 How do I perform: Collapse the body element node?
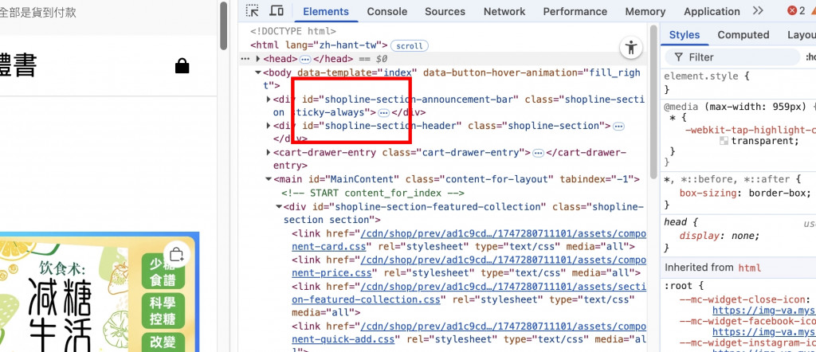(x=257, y=72)
